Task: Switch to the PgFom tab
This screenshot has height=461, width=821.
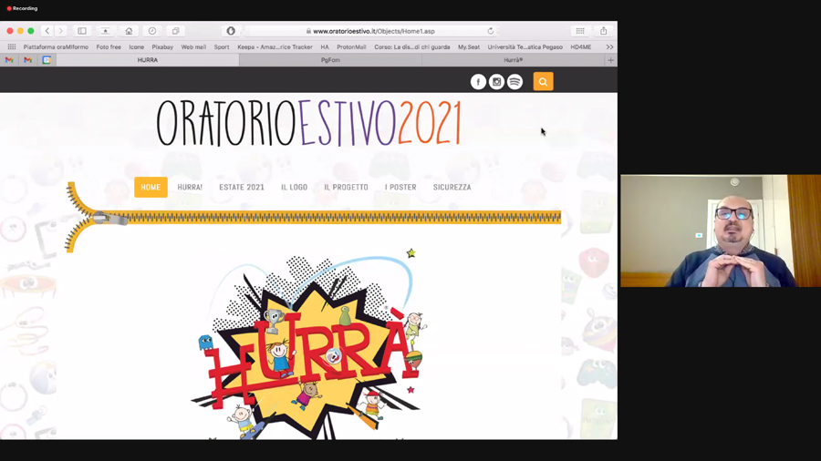Action: [x=330, y=60]
